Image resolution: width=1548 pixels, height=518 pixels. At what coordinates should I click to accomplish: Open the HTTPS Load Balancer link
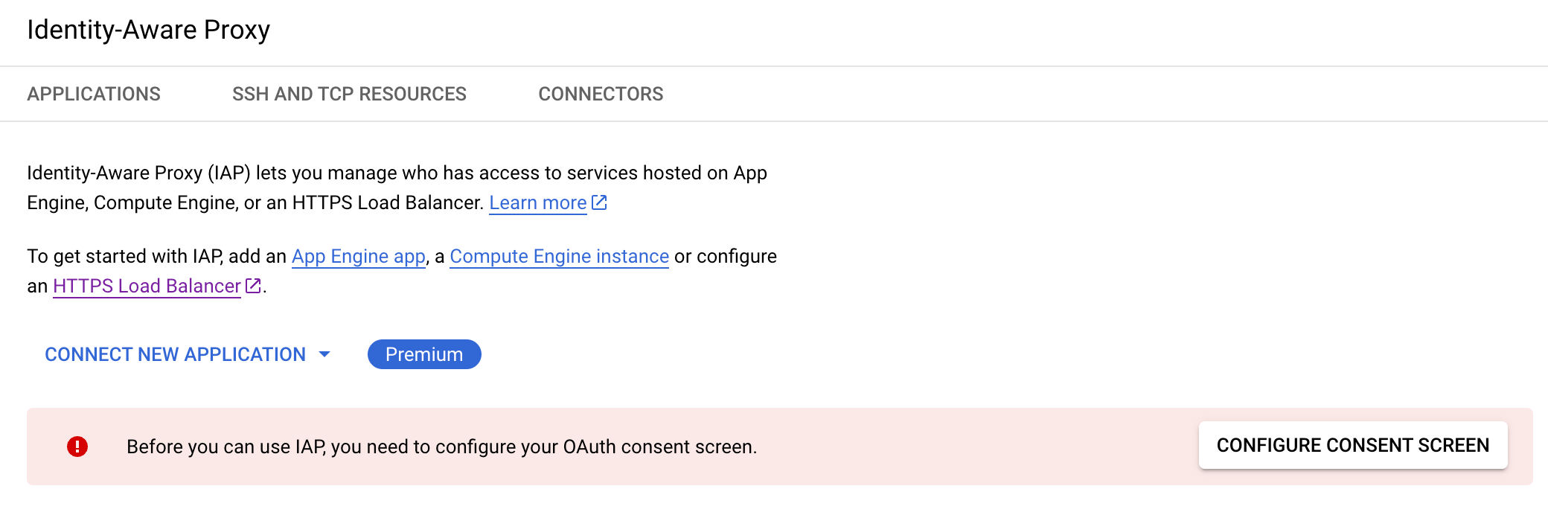tap(147, 286)
